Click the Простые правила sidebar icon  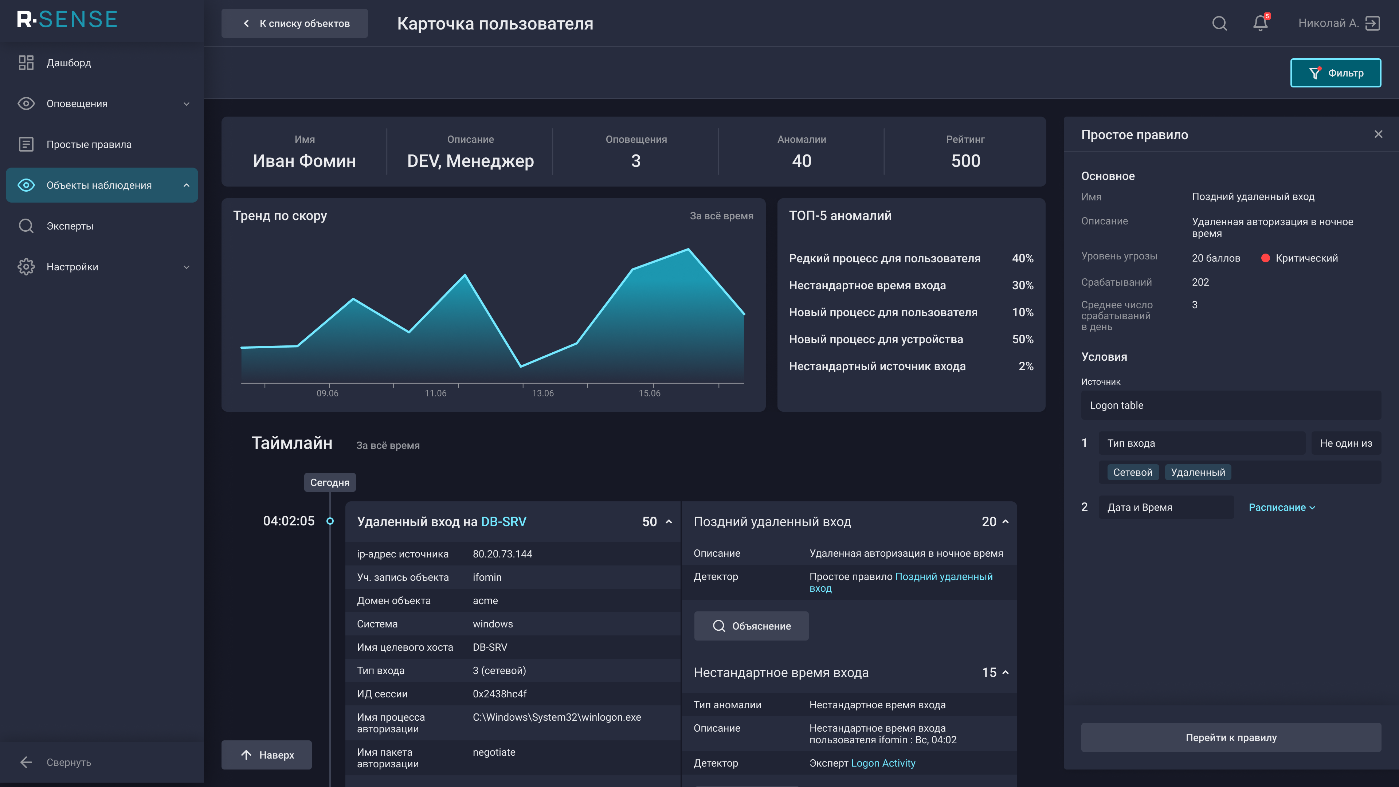pos(26,145)
